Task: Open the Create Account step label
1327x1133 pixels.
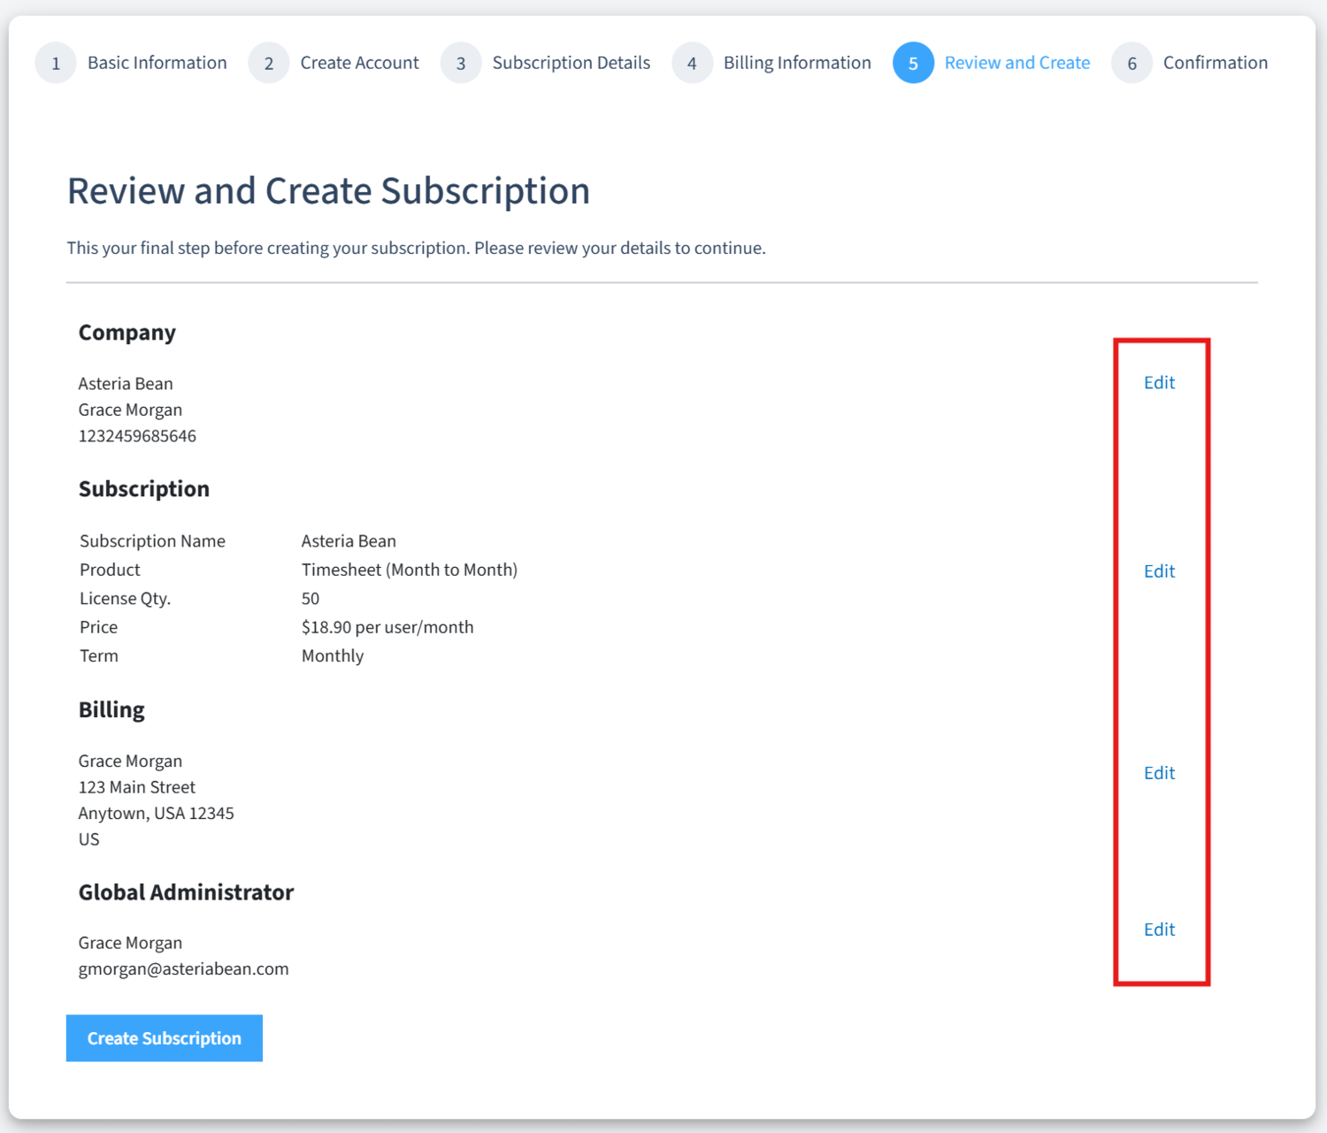Action: click(x=359, y=63)
